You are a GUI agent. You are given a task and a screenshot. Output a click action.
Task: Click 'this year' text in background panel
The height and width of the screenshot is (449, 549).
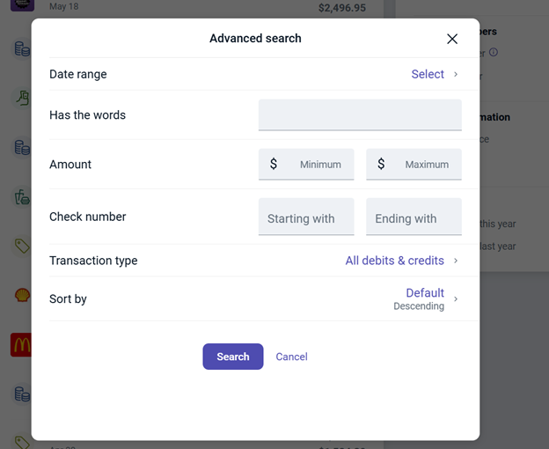click(498, 224)
